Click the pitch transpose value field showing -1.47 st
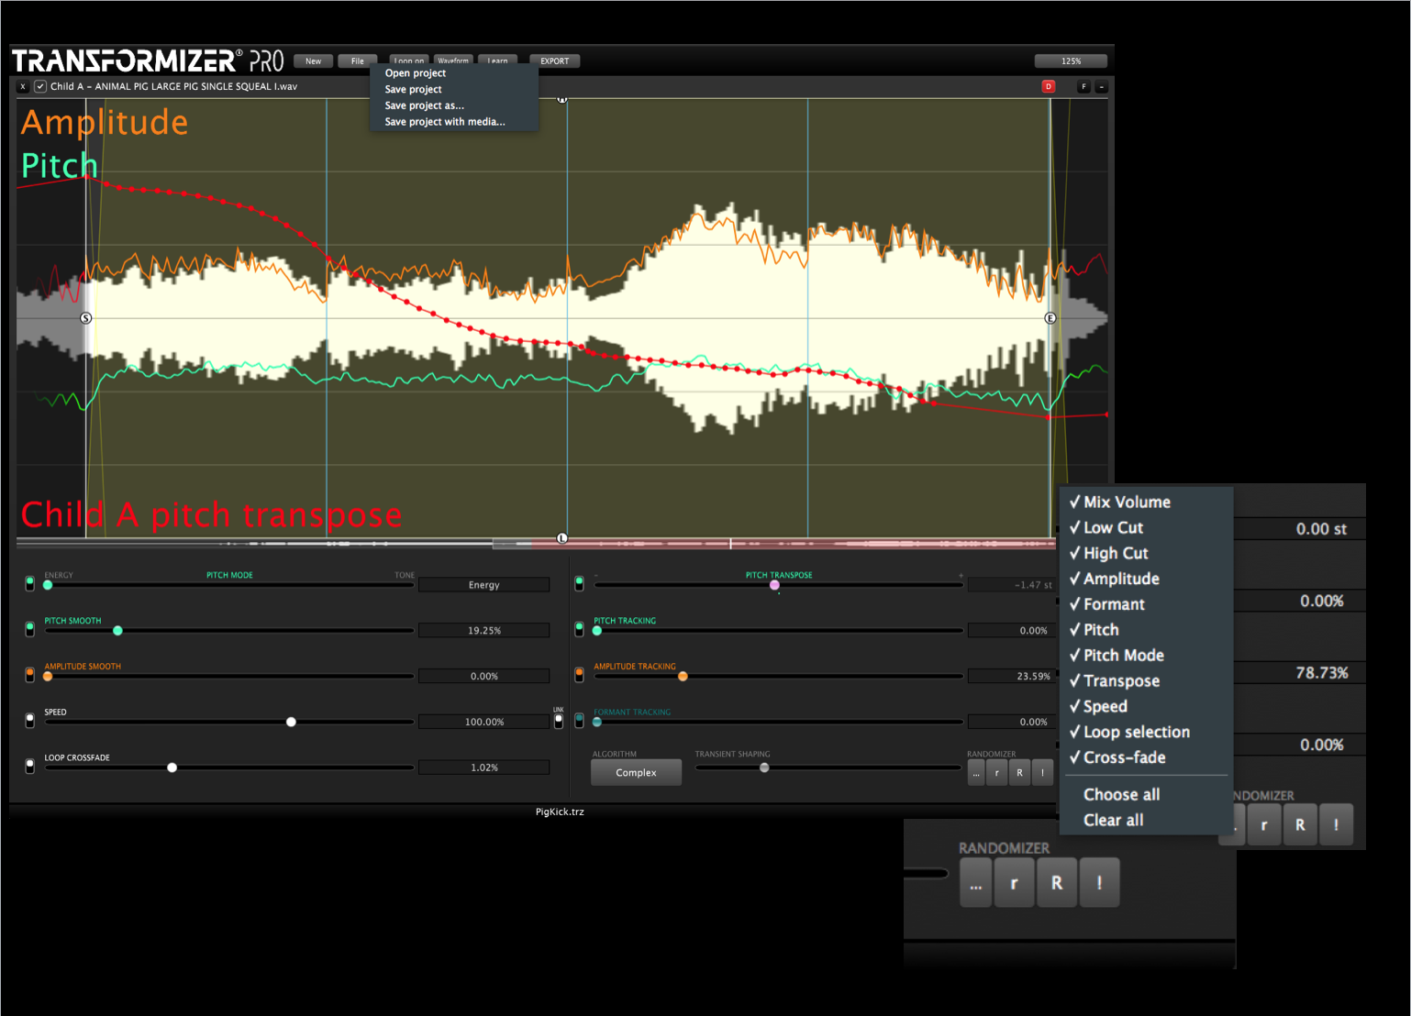 (x=1012, y=584)
